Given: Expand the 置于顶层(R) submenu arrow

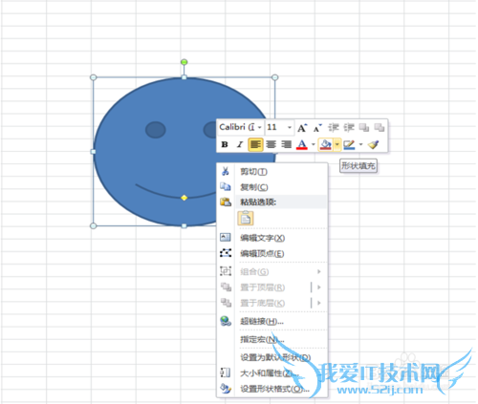Looking at the screenshot, I should 319,287.
